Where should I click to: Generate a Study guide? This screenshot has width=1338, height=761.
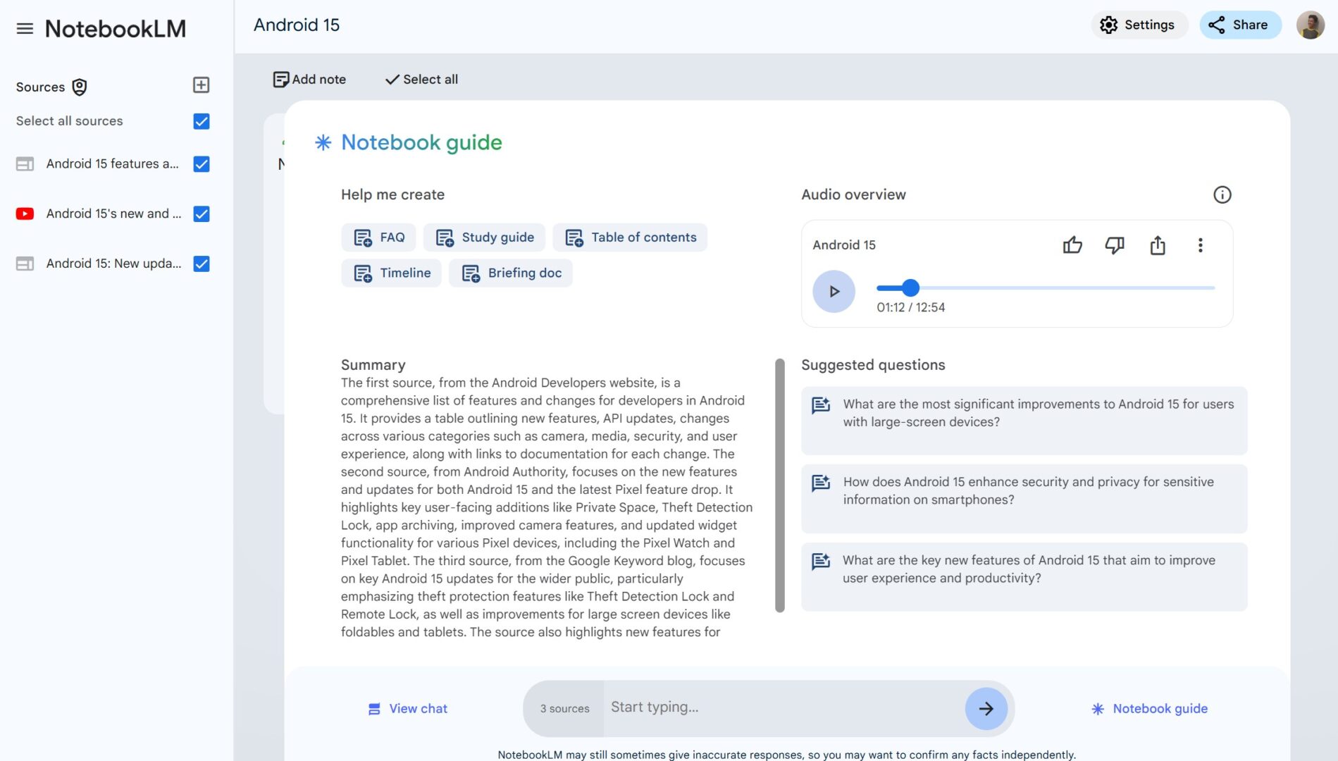484,237
